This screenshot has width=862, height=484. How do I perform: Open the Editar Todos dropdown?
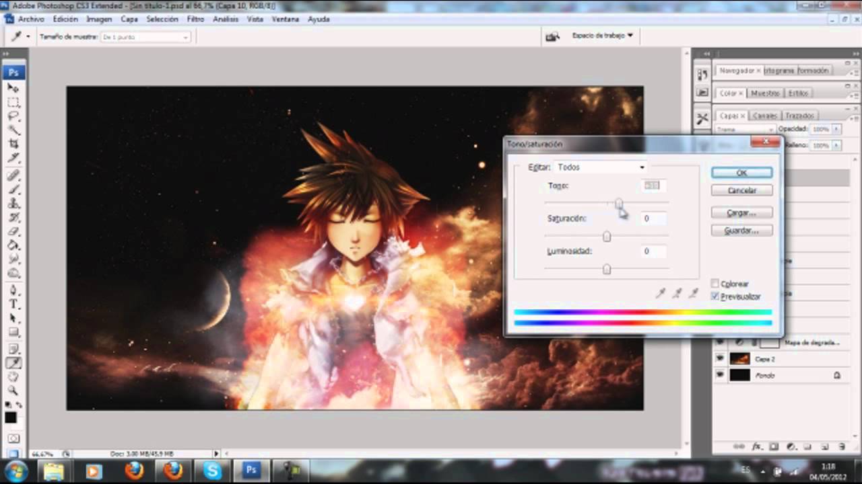click(x=600, y=167)
